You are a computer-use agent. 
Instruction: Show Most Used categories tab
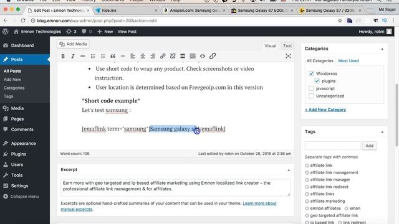click(349, 61)
